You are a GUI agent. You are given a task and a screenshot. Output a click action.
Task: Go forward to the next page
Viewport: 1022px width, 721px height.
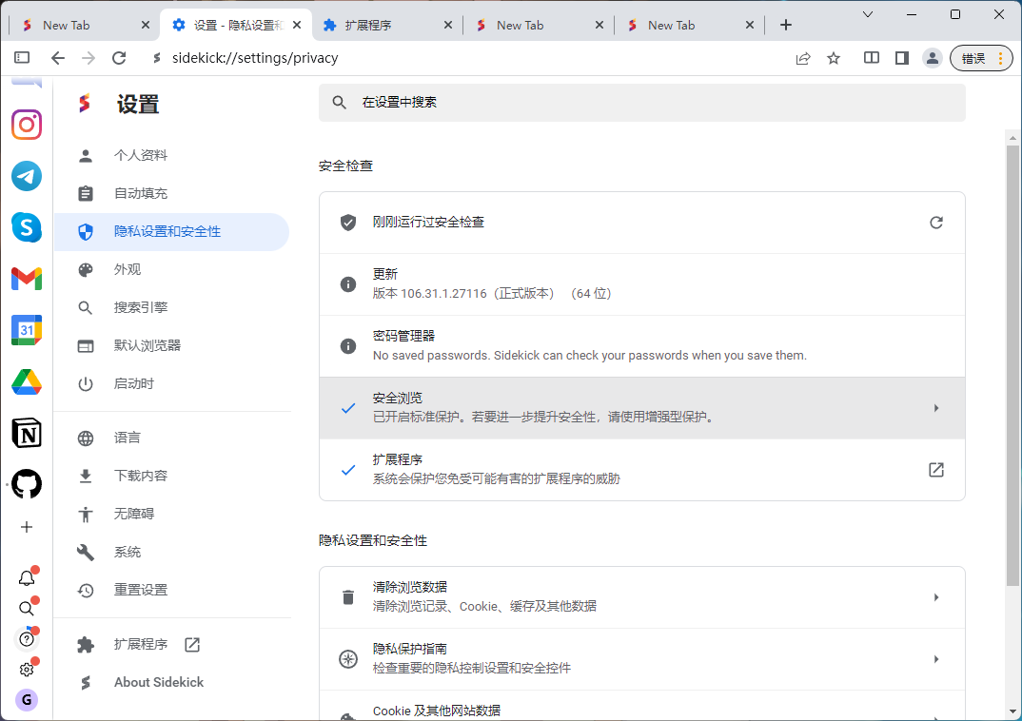[x=88, y=58]
